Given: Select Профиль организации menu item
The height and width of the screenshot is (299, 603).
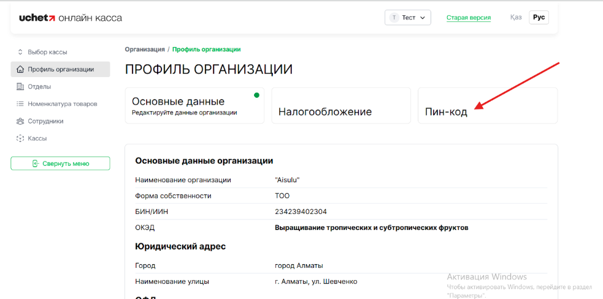Looking at the screenshot, I should pyautogui.click(x=60, y=69).
